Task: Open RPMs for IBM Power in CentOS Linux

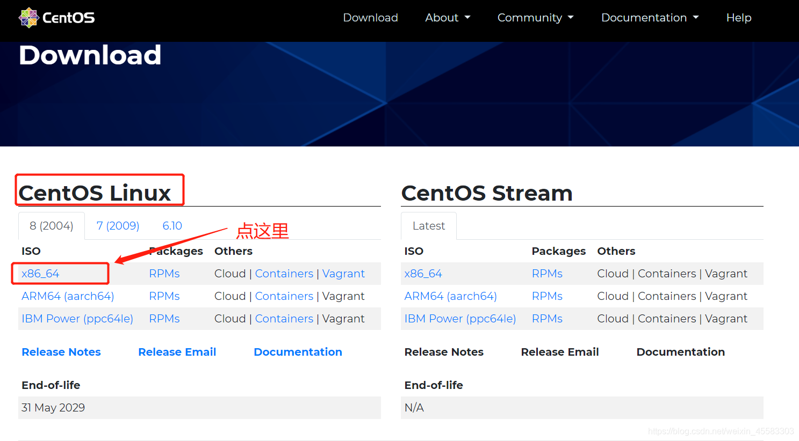Action: [164, 319]
